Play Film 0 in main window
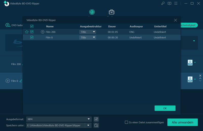This screenshot has width=203, height=131. coord(8,81)
